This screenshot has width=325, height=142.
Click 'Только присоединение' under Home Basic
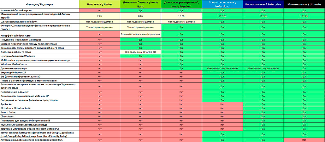tap(140, 27)
